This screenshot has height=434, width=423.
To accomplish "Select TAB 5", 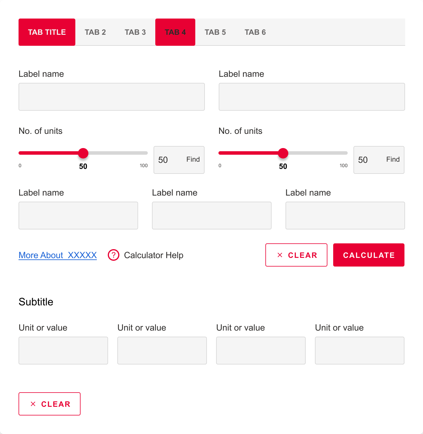I will (215, 32).
